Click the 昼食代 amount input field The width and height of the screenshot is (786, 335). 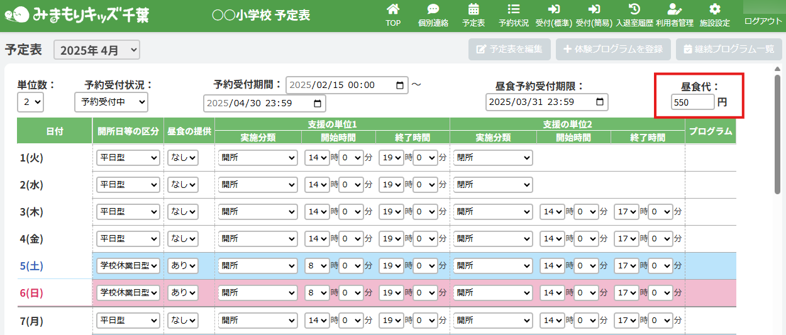692,102
